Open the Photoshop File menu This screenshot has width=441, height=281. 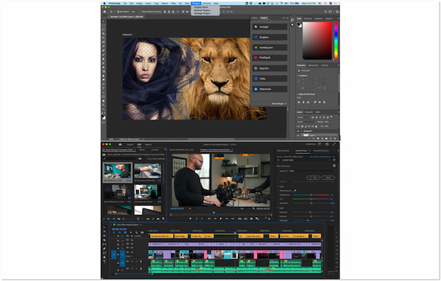coord(124,4)
